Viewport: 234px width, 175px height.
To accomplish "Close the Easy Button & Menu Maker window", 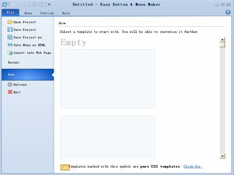I will 228,5.
